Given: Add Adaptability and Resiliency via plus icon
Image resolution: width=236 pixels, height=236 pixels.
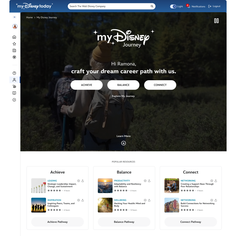Looking at the screenshot, I should click(145, 181).
